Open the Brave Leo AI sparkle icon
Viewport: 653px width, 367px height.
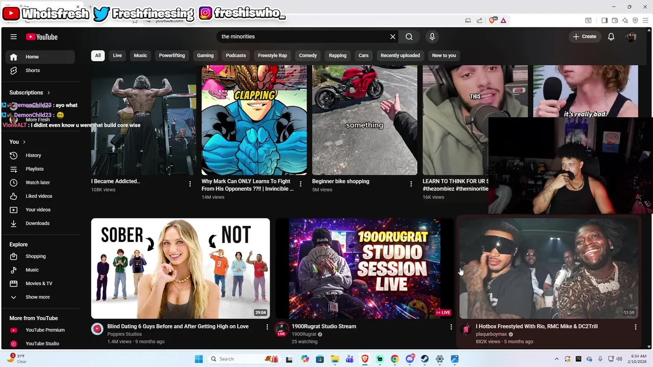pos(625,20)
